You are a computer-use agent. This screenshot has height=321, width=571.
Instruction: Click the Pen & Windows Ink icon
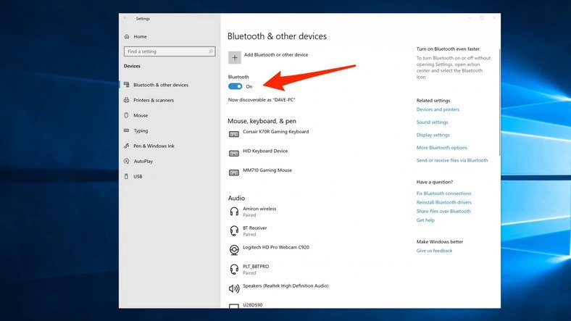(x=126, y=146)
